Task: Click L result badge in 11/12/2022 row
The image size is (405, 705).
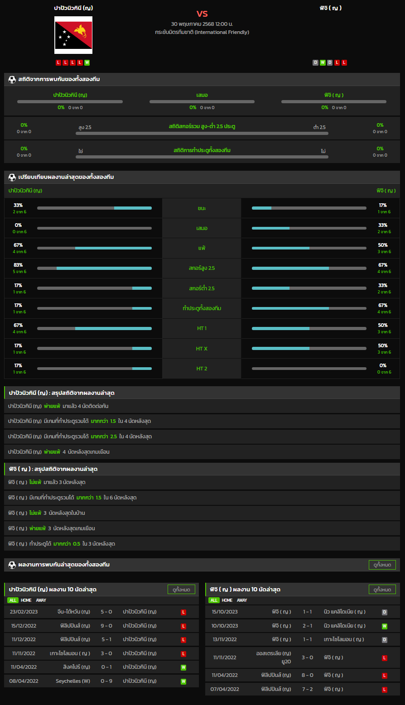Action: tap(183, 640)
